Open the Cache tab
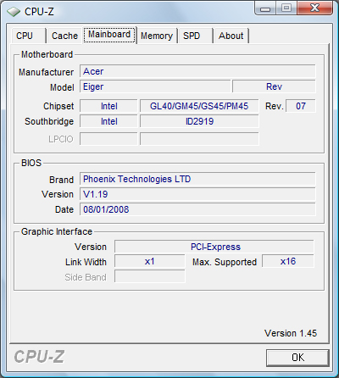The height and width of the screenshot is (378, 339). (x=64, y=36)
